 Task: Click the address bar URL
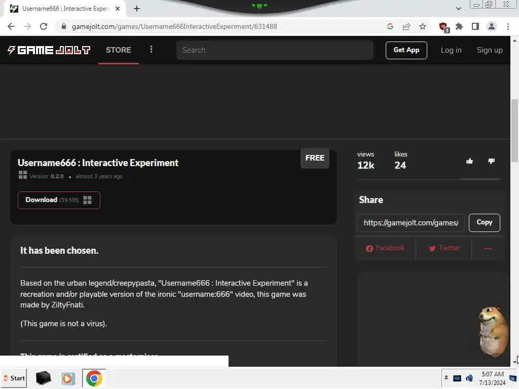[x=174, y=26]
